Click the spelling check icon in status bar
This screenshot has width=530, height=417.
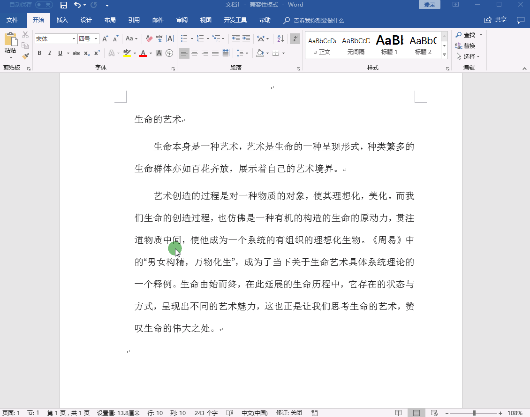click(x=230, y=413)
